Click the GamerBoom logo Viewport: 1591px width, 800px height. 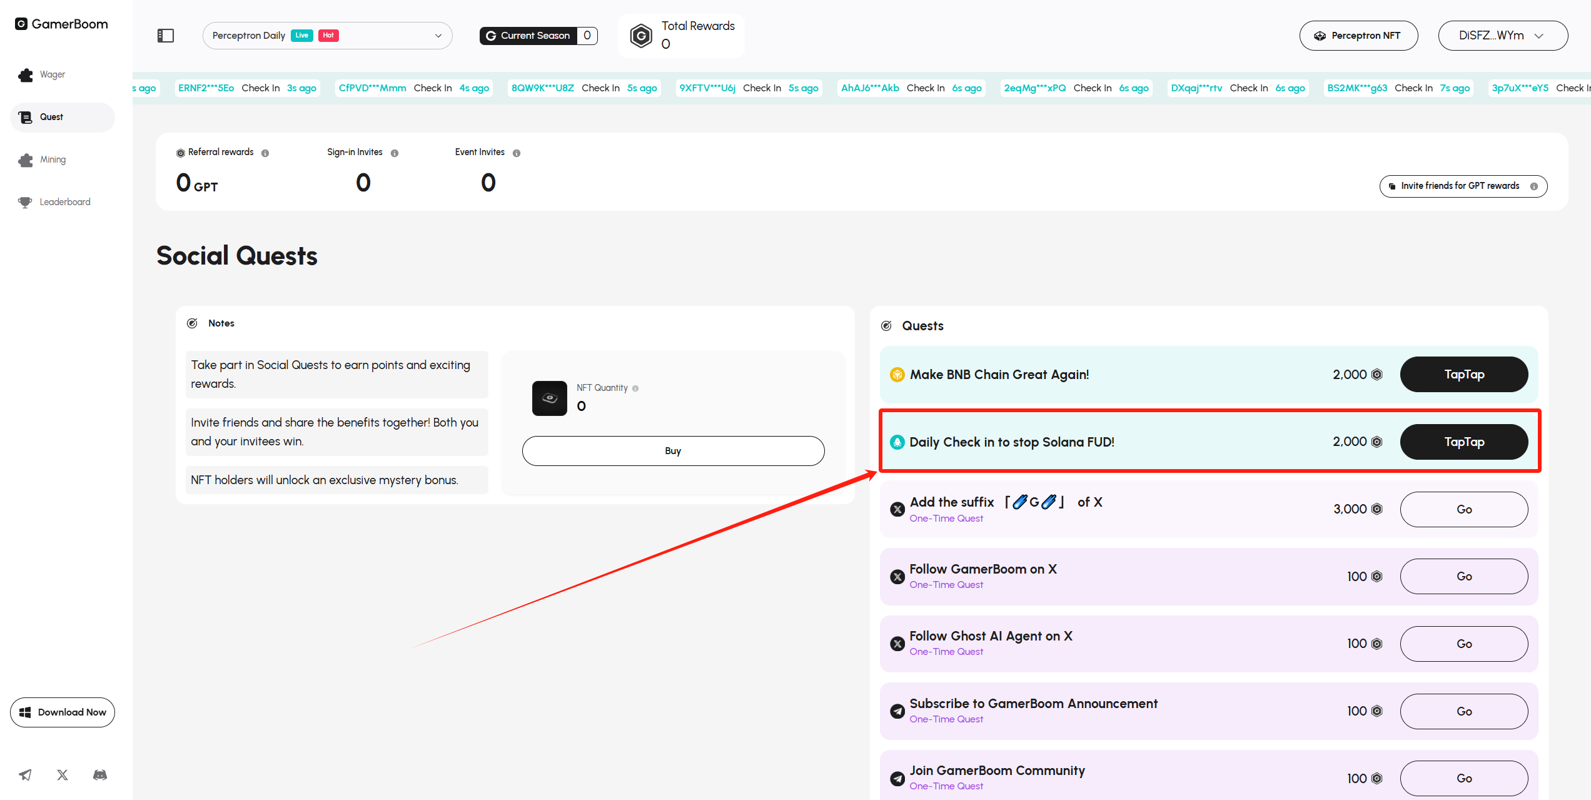pyautogui.click(x=61, y=24)
